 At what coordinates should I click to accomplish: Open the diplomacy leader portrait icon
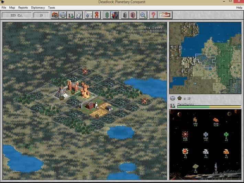pyautogui.click(x=115, y=15)
